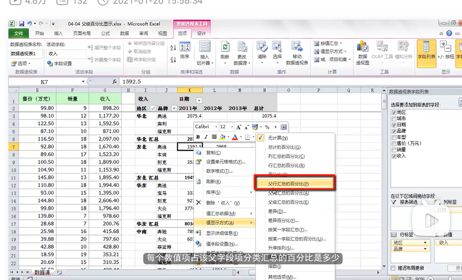Click the Save icon in quick access toolbar
This screenshot has height=280, width=462.
coord(22,24)
